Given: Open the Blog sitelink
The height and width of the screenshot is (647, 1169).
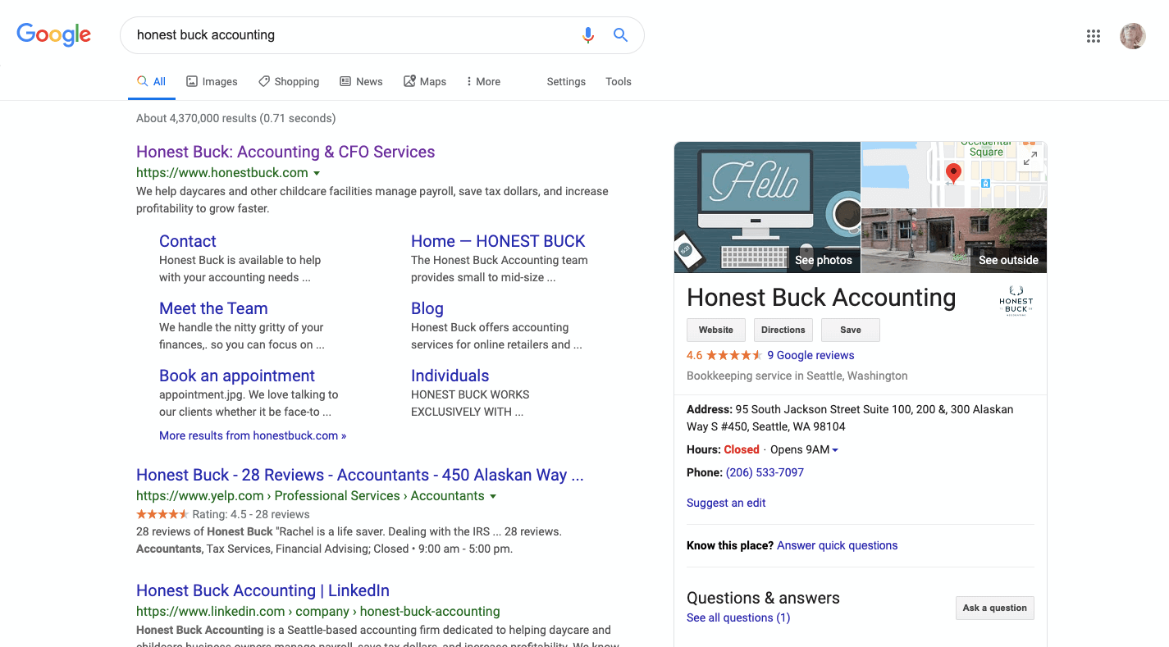Looking at the screenshot, I should tap(427, 308).
